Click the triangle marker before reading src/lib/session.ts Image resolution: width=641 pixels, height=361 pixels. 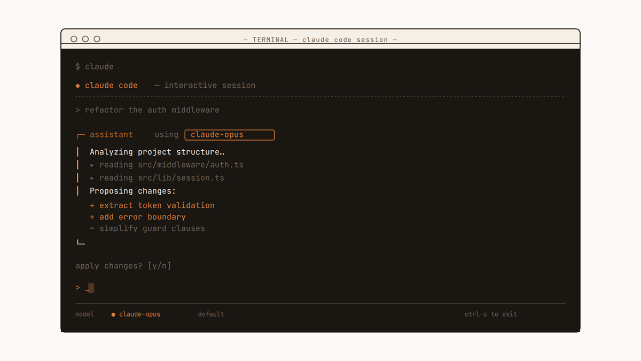click(92, 178)
